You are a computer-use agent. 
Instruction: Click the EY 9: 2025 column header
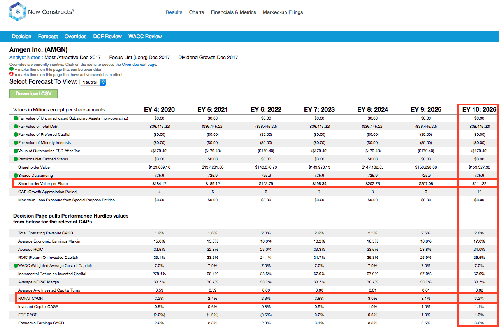click(426, 109)
